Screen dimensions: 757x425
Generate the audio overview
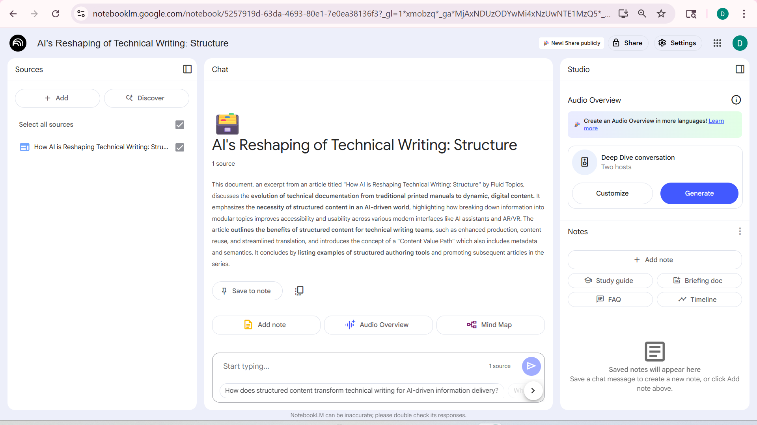click(699, 193)
